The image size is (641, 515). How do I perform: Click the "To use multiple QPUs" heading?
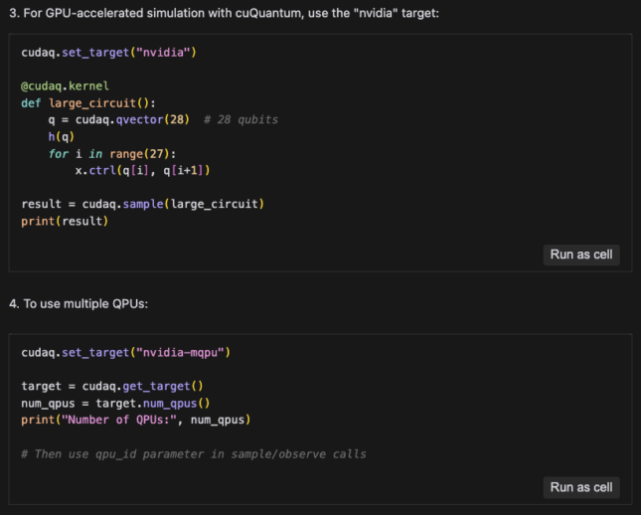click(79, 302)
